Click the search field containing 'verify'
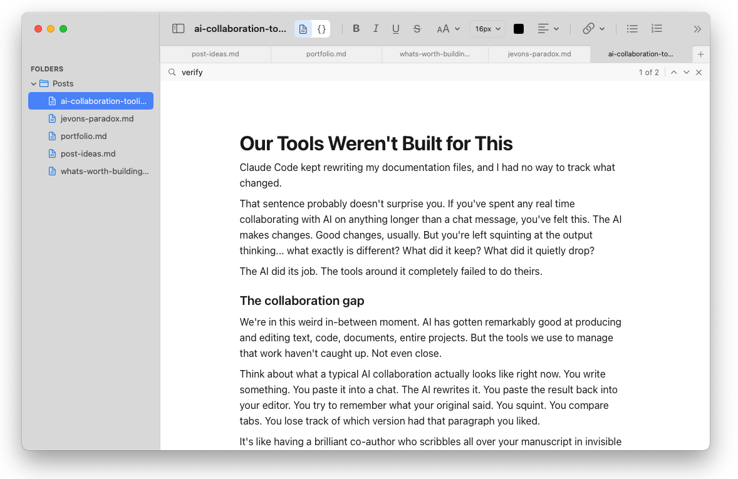 (405, 73)
